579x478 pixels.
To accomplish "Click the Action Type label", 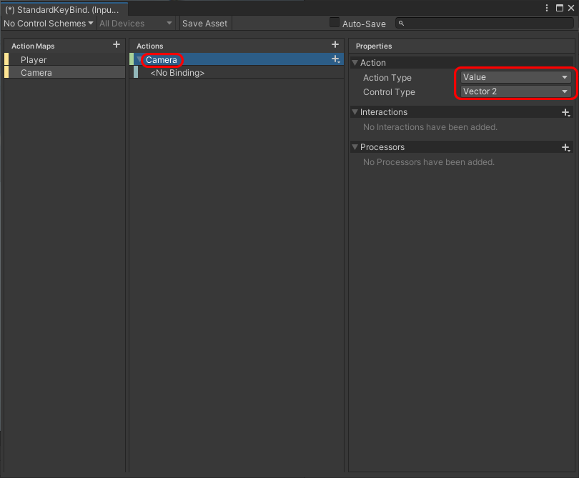I will click(387, 78).
